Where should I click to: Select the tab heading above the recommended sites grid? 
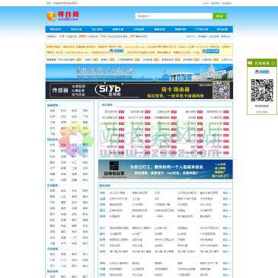pyautogui.click(x=107, y=104)
